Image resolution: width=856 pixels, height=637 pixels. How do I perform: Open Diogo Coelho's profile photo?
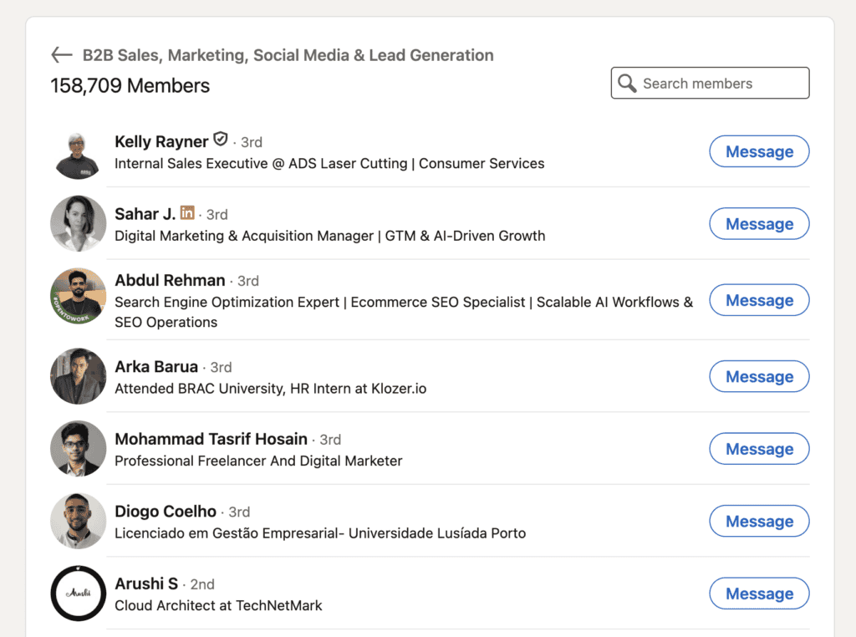click(78, 521)
